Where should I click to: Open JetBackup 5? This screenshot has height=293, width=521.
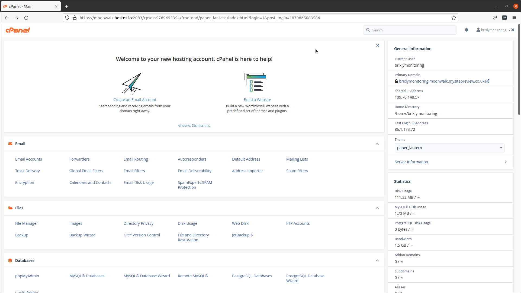[242, 235]
